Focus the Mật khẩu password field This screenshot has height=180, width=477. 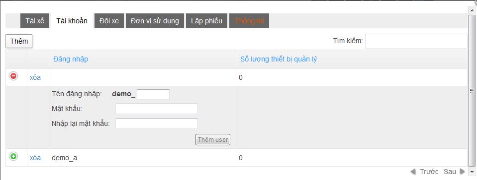[157, 109]
